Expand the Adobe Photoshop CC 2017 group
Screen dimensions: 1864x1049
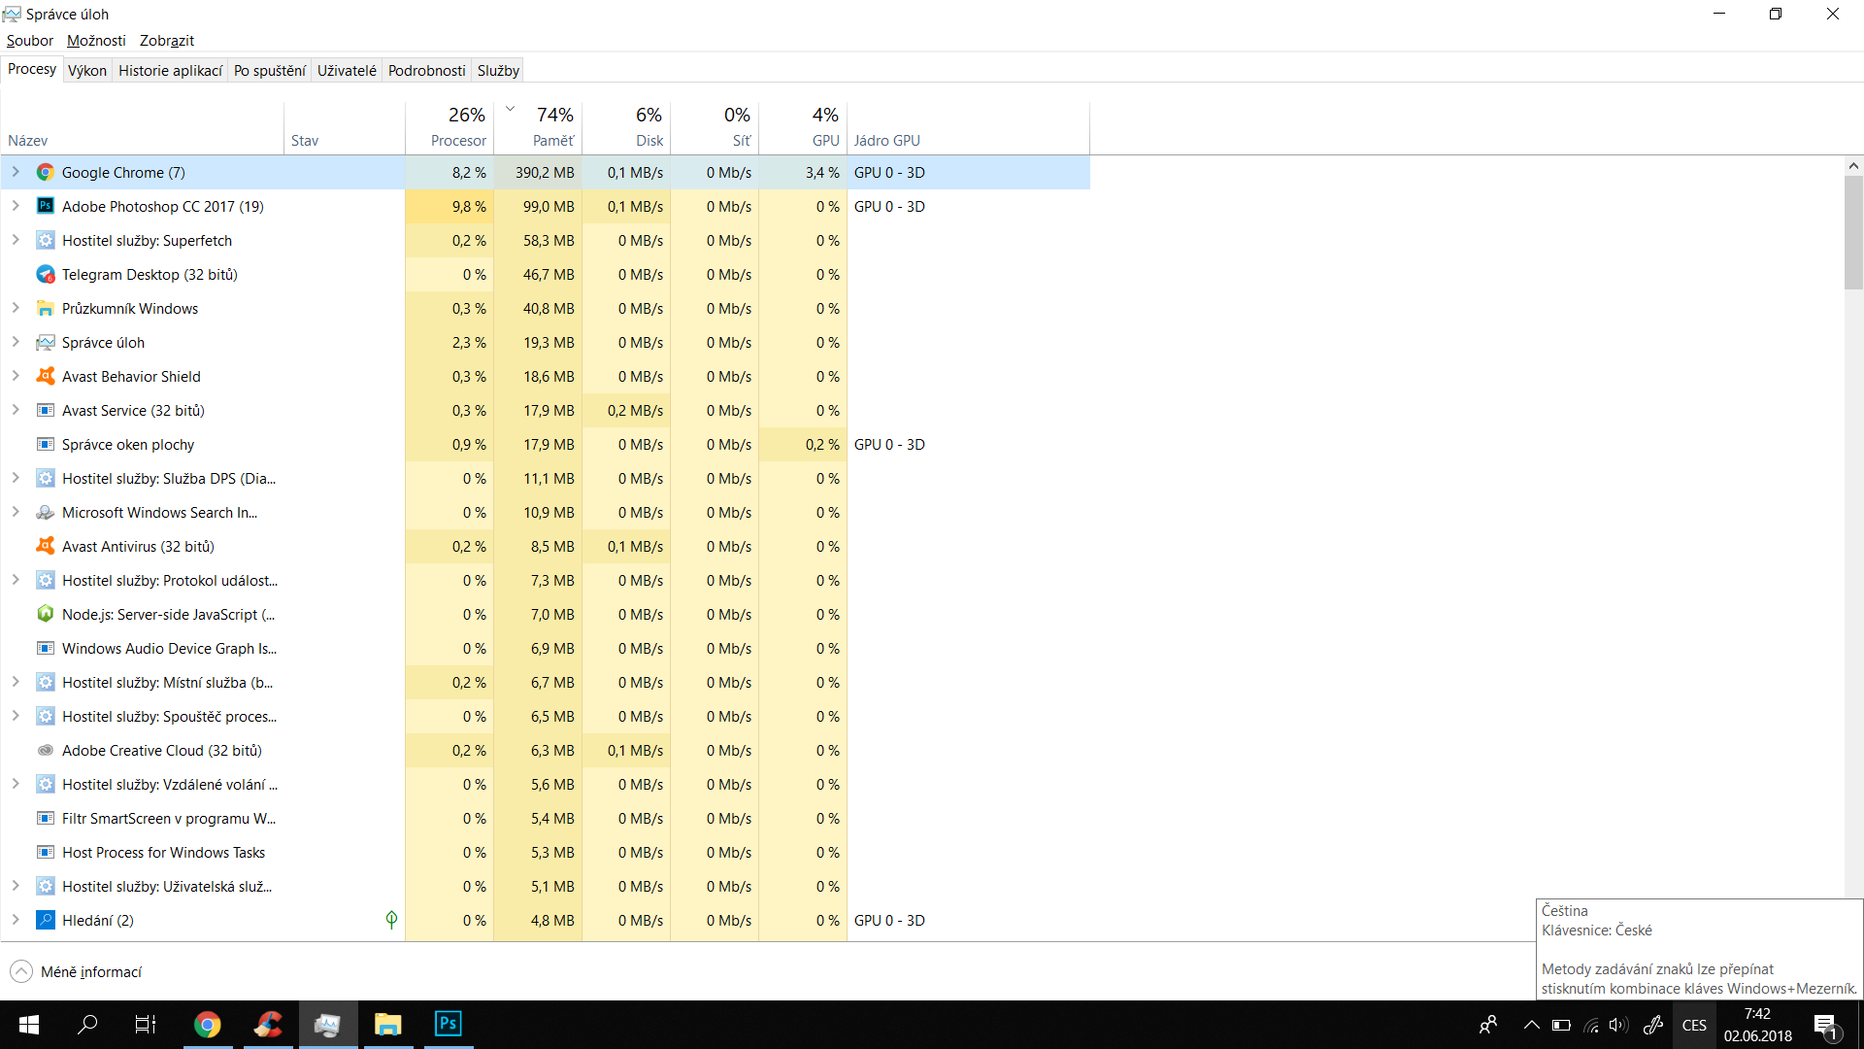click(x=16, y=206)
